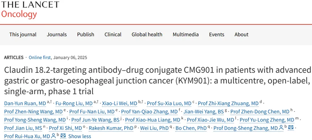Screen dimensions: 312x140
Task: View author Rakesh Kumar, PhD profile
Action: (111, 128)
